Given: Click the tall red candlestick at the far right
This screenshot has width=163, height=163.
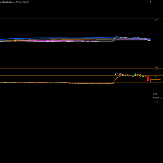Looking at the screenshot, I should (x=148, y=79).
